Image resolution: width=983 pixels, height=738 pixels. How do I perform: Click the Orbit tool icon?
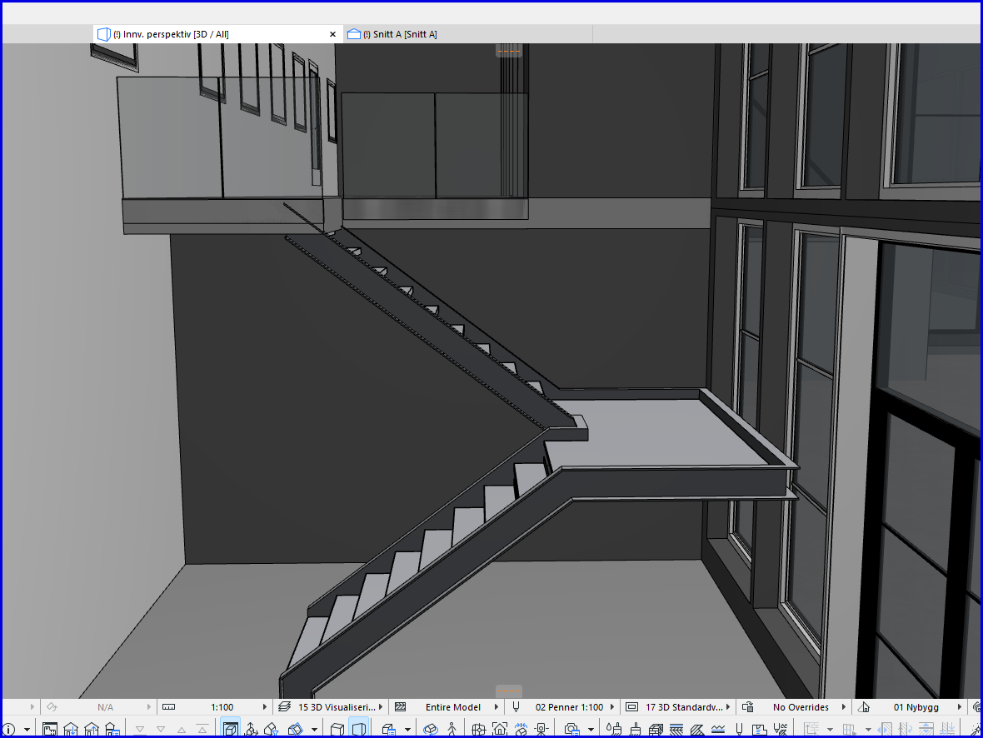431,730
